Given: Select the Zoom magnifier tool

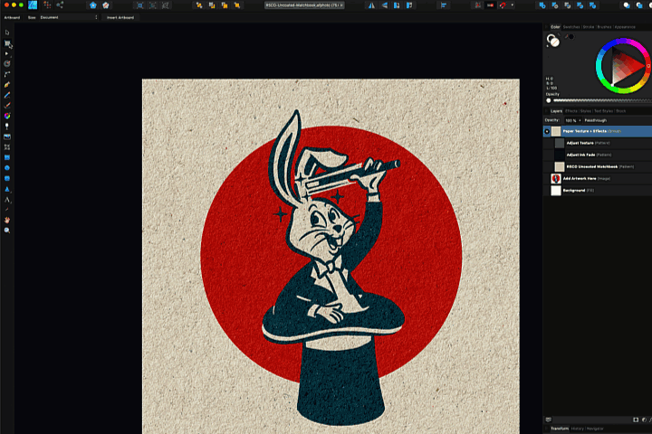Looking at the screenshot, I should tap(7, 231).
